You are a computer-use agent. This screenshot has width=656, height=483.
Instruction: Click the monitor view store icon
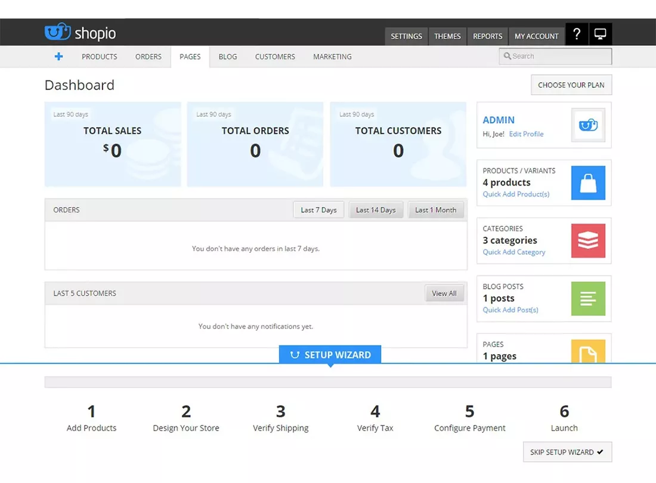point(601,34)
